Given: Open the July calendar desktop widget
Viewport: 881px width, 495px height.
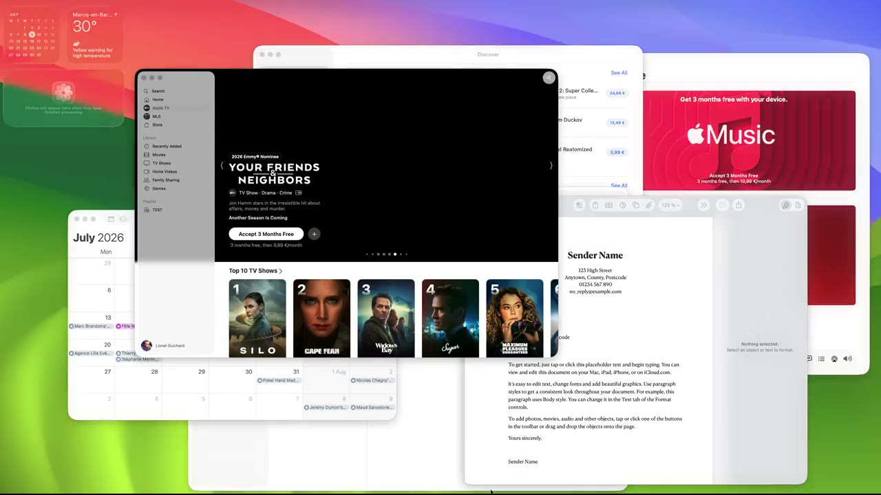Looking at the screenshot, I should coord(32,35).
